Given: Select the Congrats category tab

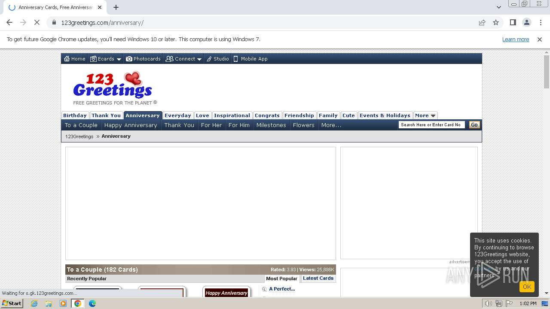Looking at the screenshot, I should (267, 115).
